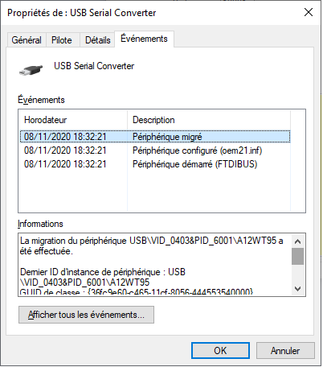Click the Description column header

pyautogui.click(x=209, y=120)
